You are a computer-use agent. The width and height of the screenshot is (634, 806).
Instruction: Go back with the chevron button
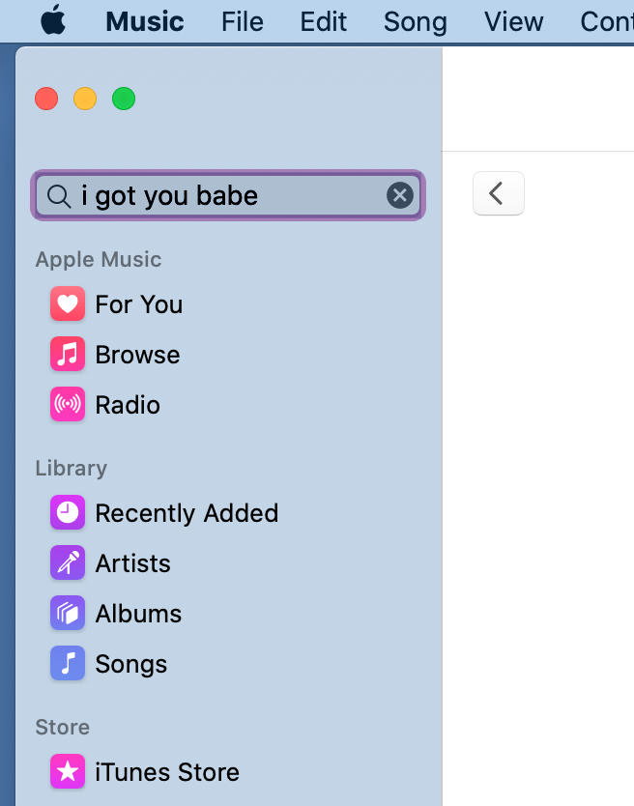pos(498,193)
